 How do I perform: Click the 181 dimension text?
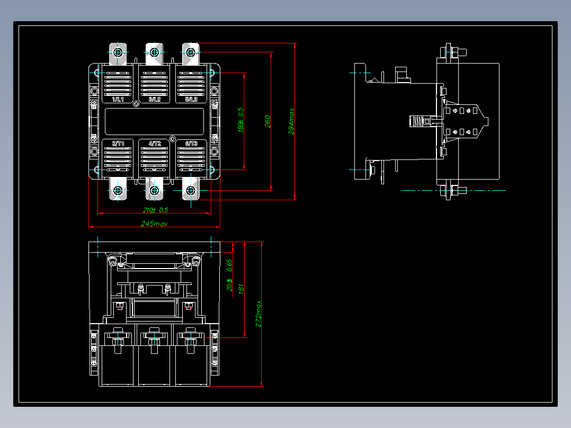point(240,289)
